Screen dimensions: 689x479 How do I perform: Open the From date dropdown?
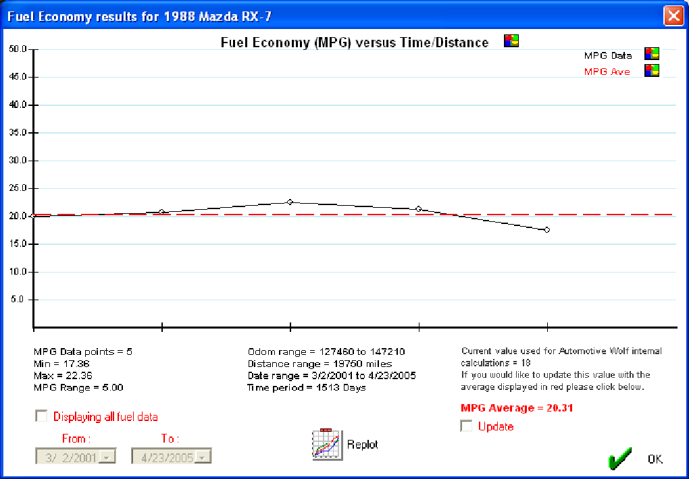(107, 457)
